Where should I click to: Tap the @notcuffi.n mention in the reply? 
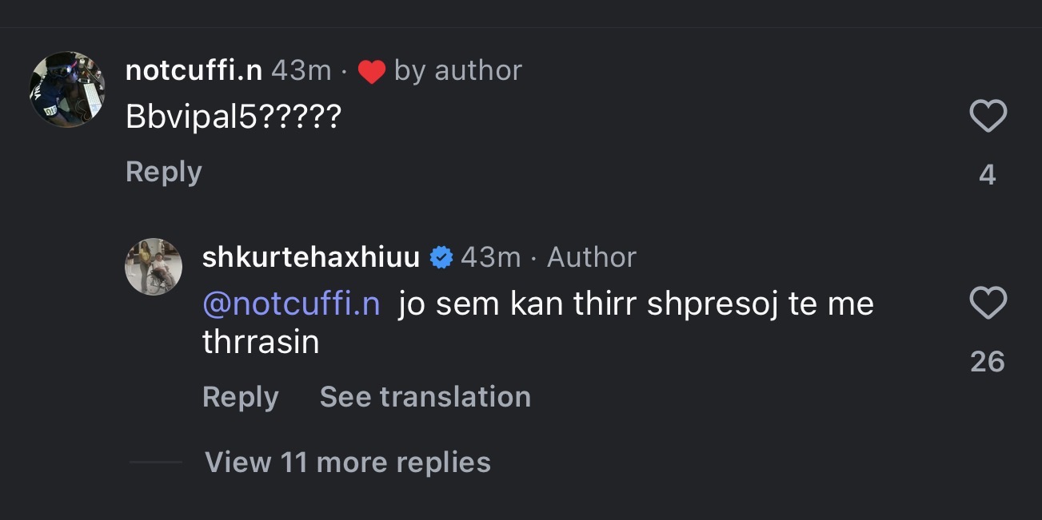click(x=291, y=304)
